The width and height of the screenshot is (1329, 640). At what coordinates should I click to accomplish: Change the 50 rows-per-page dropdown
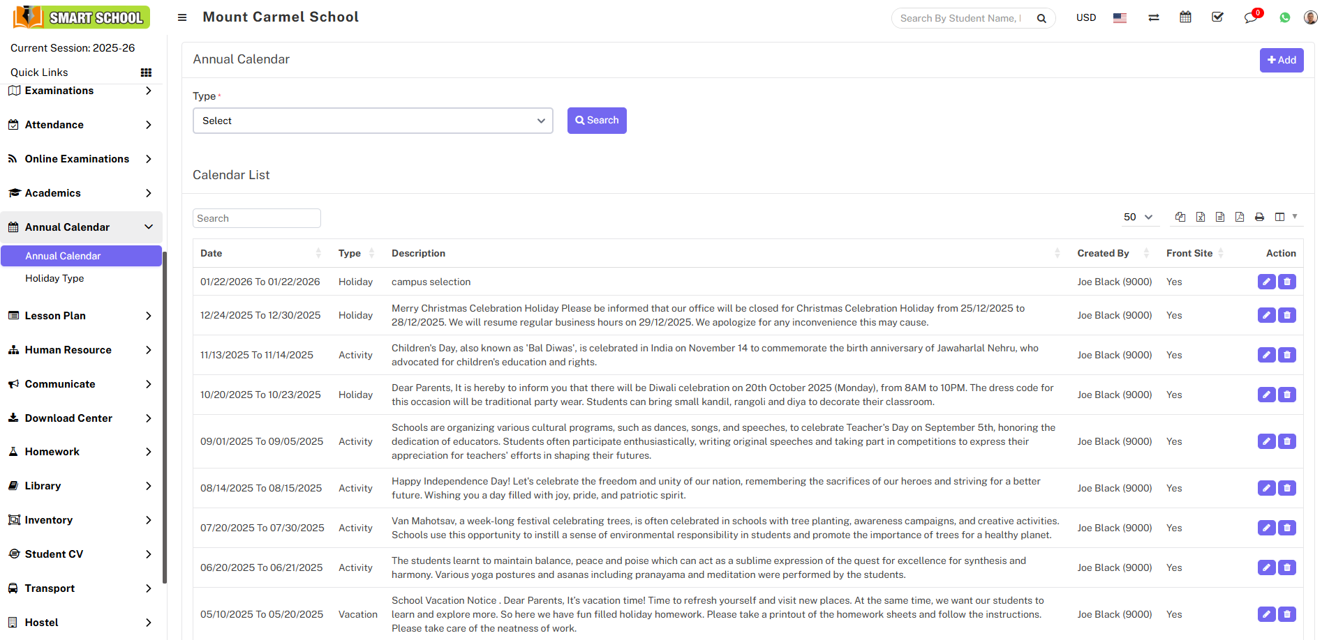pyautogui.click(x=1138, y=217)
